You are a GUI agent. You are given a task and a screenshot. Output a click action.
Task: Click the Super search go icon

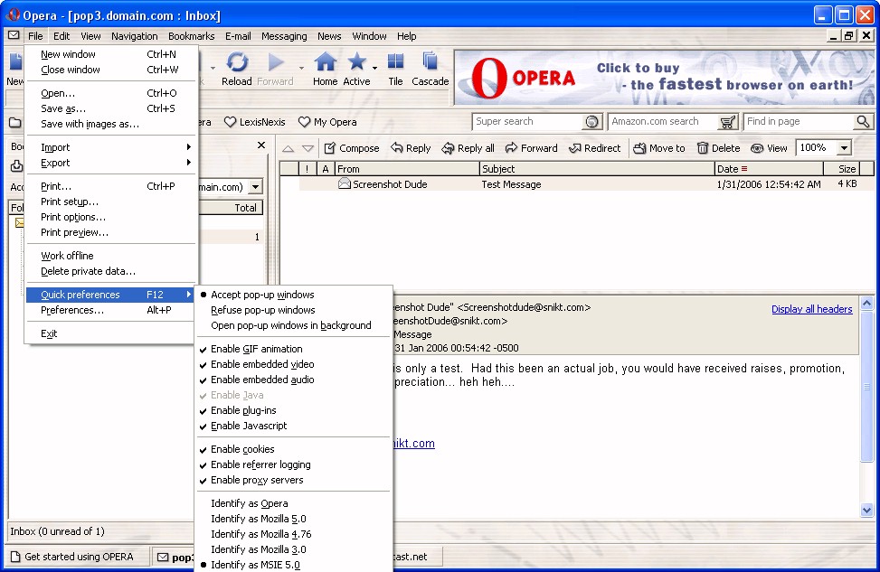pos(591,122)
